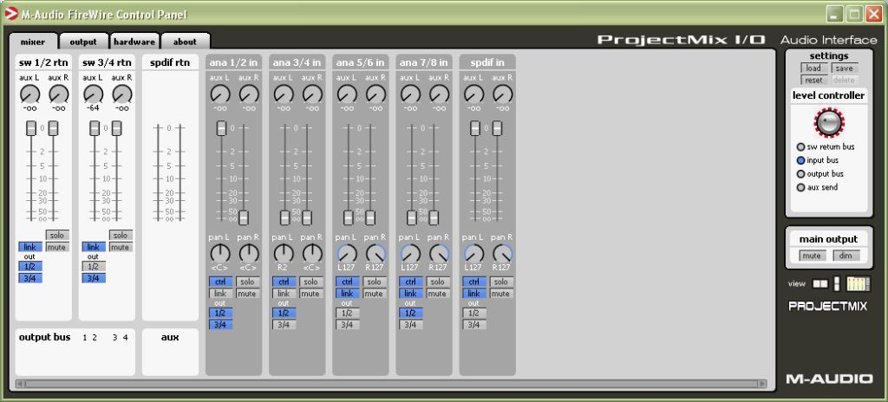Image resolution: width=888 pixels, height=402 pixels.
Task: Select sw return bus for level controller
Action: (800, 146)
